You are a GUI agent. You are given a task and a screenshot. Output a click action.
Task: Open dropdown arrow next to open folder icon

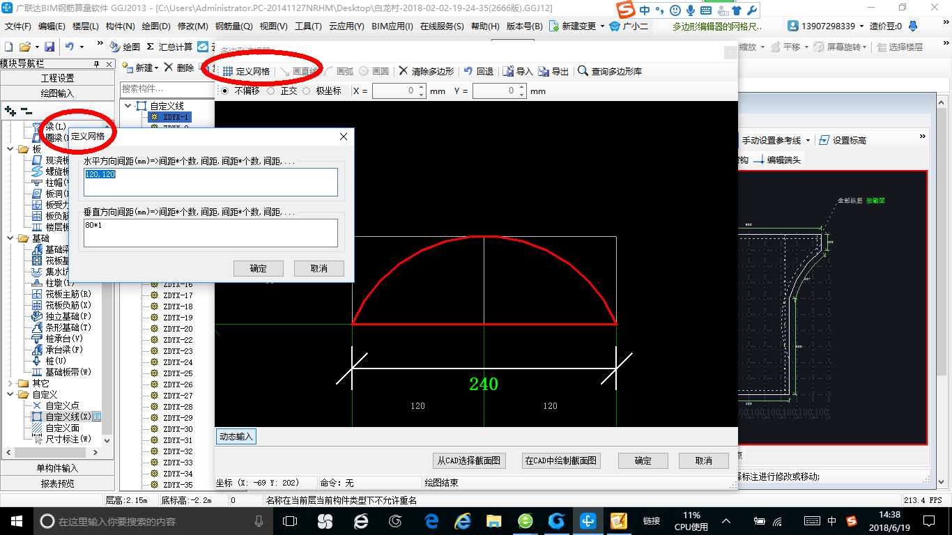[36, 47]
